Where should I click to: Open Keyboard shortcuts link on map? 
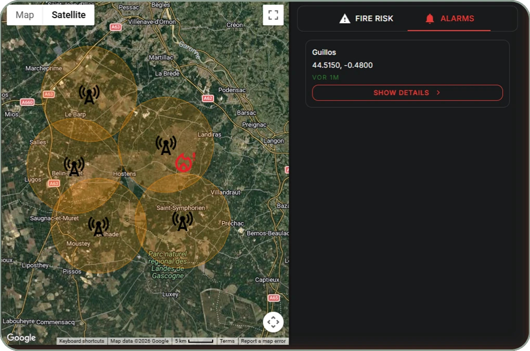pyautogui.click(x=82, y=341)
